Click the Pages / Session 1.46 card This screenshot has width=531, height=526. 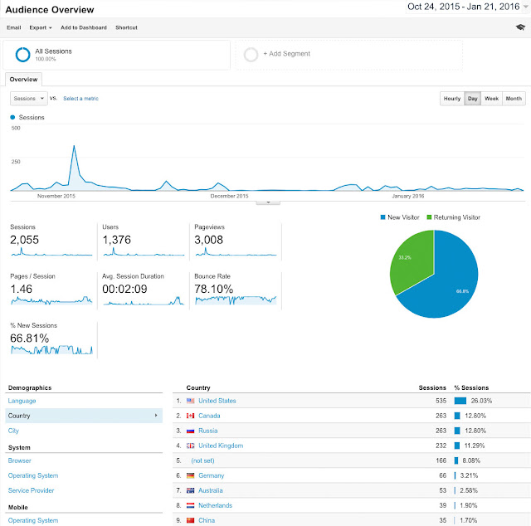tap(51, 290)
